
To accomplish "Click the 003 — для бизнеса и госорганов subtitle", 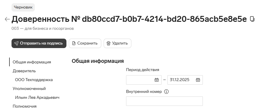I will coord(43,29).
